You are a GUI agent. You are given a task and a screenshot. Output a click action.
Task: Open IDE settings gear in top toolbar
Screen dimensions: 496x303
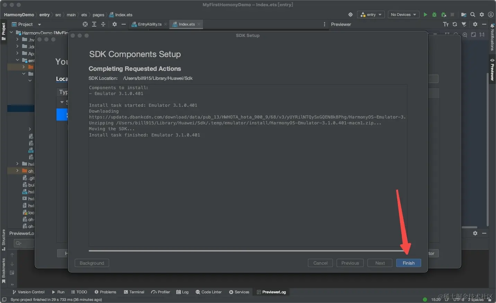[482, 15]
